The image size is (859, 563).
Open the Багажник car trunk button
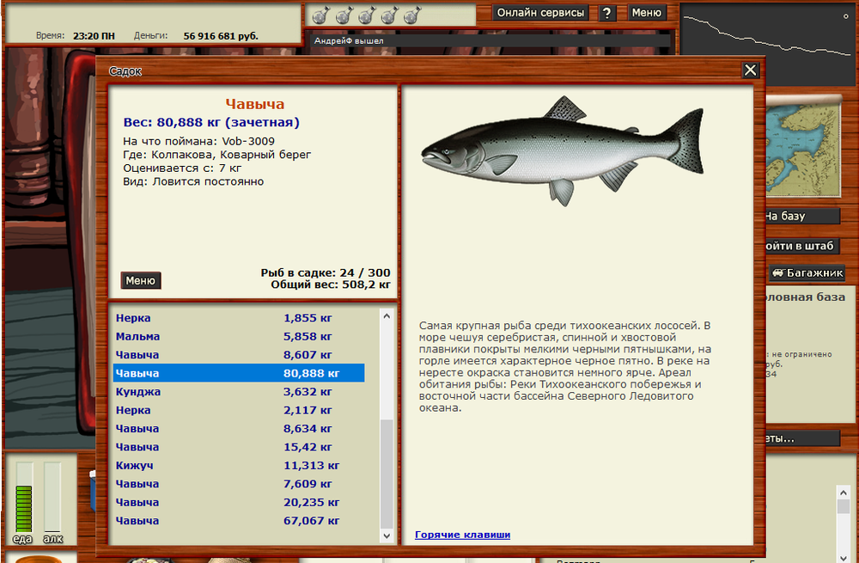(x=807, y=273)
